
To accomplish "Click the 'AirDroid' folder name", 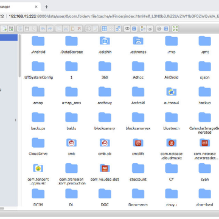I will click(172, 77).
